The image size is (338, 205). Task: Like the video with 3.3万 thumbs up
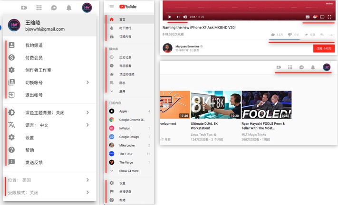pos(277,35)
